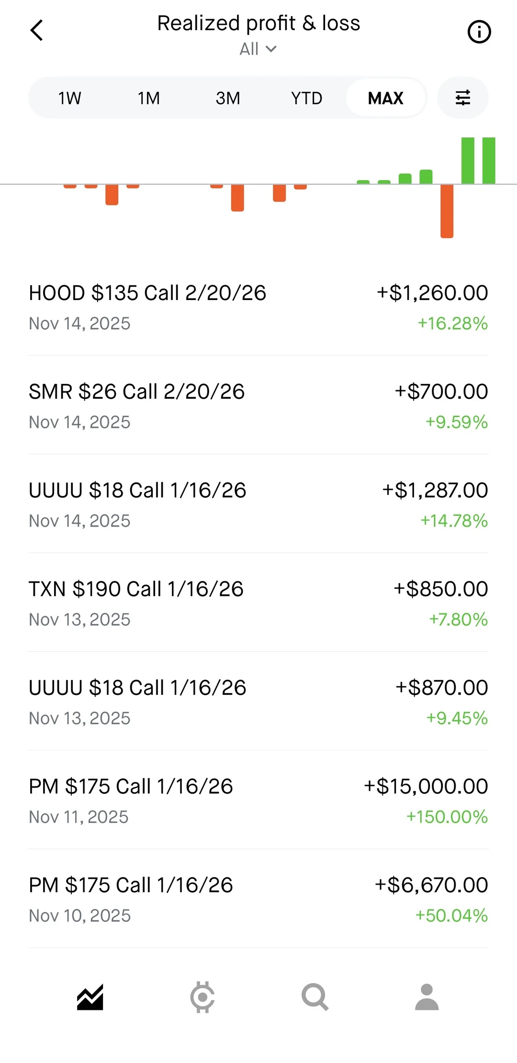Open UUUU $18 Call Nov 14 entry
The width and height of the screenshot is (517, 1063).
pyautogui.click(x=258, y=504)
